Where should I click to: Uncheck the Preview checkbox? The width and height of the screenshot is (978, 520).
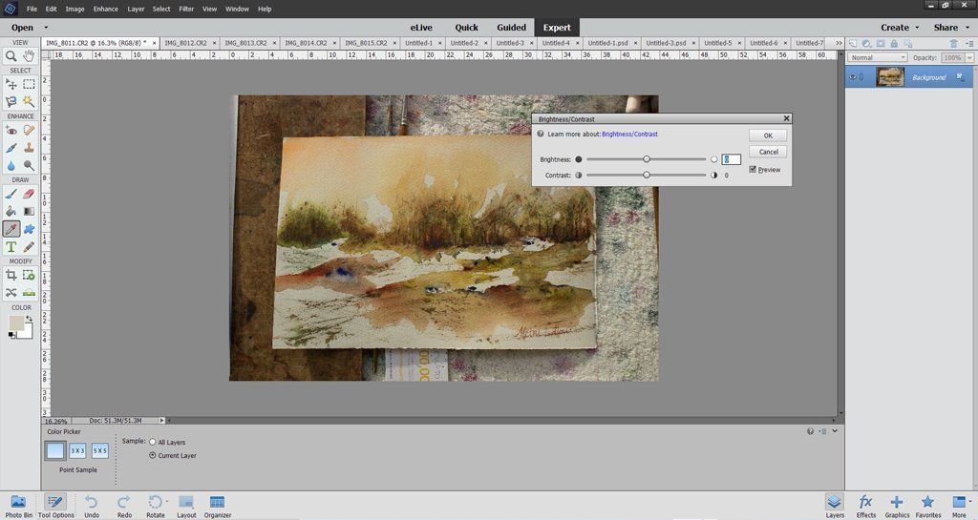754,169
